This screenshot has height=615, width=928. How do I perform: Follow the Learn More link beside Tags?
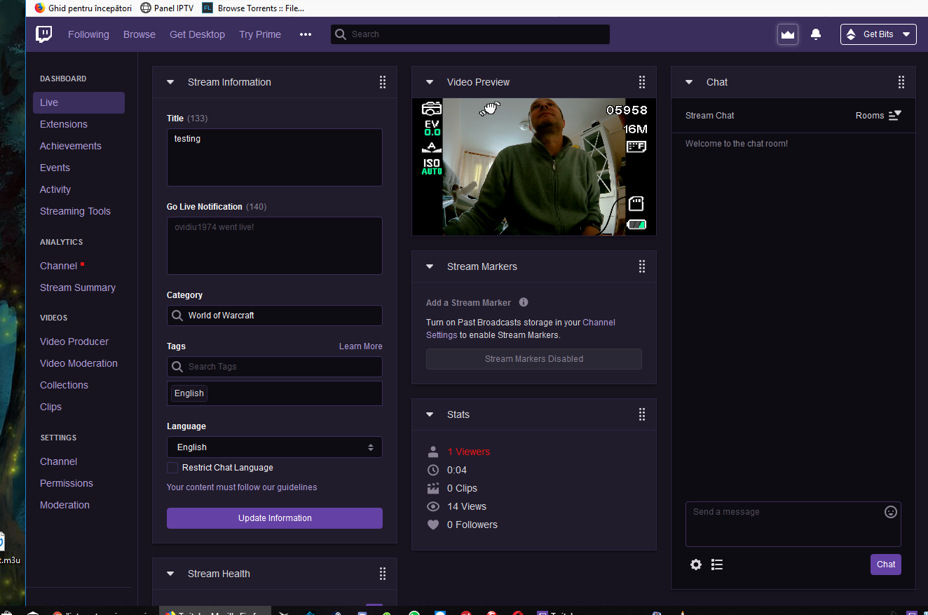[361, 346]
